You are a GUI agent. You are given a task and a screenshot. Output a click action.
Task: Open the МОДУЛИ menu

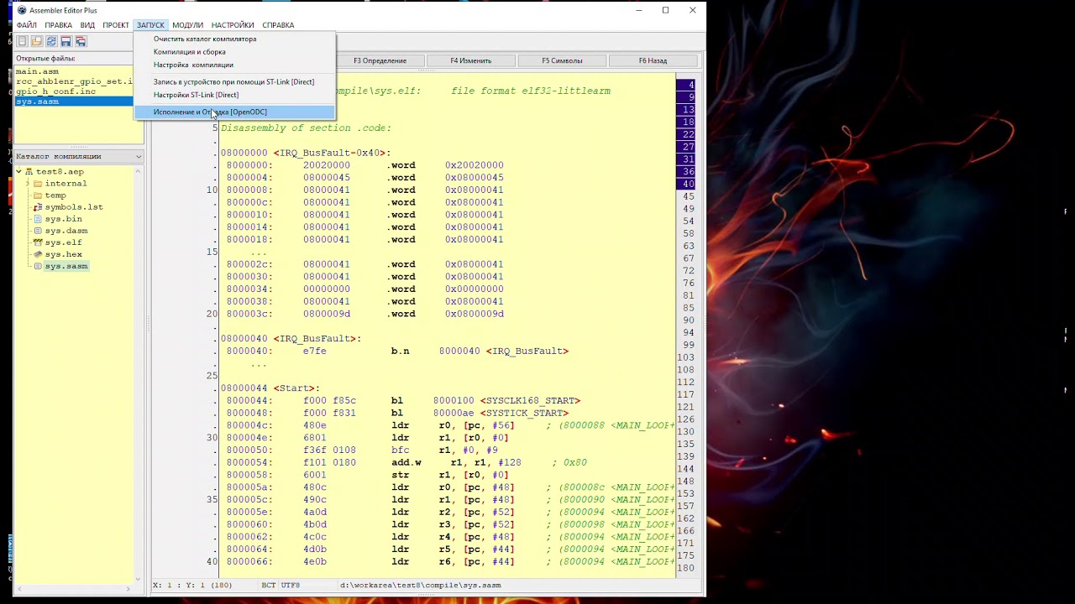(188, 25)
